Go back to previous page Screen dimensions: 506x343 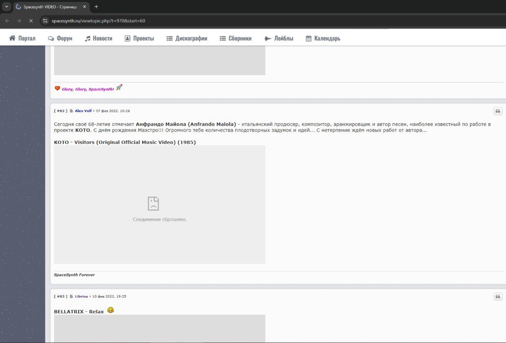(7, 21)
